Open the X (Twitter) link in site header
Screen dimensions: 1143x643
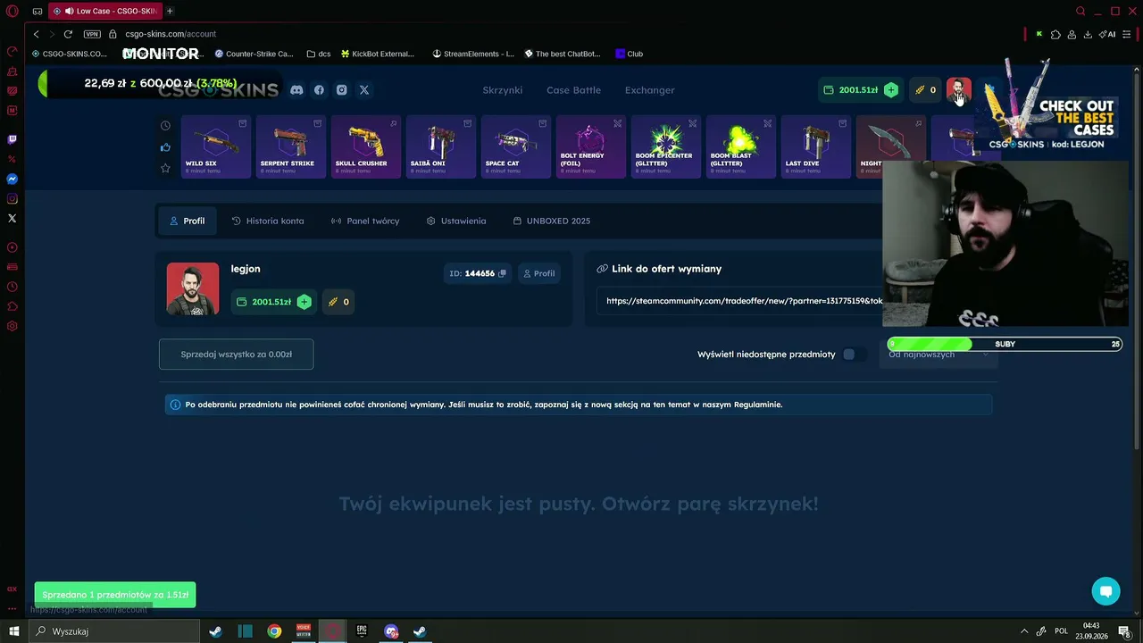pos(364,90)
